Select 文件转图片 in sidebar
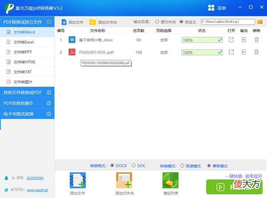The width and height of the screenshot is (267, 198). (x=27, y=82)
